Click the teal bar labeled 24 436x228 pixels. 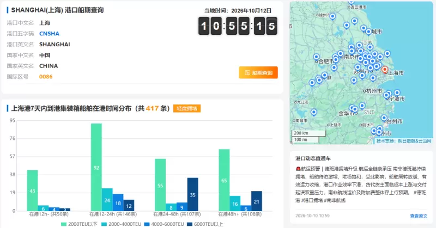107,200
